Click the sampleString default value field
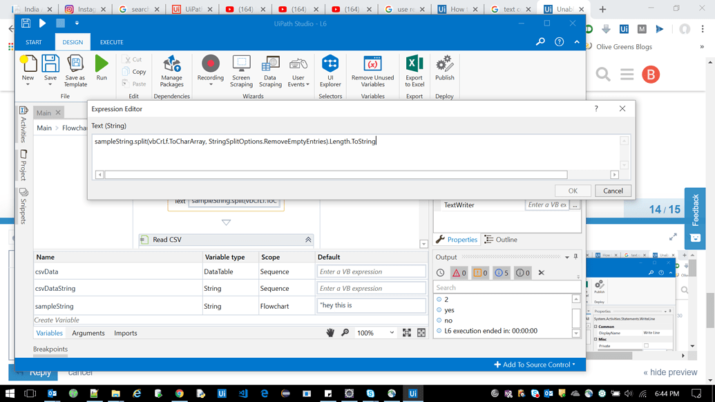715x402 pixels. pos(371,305)
